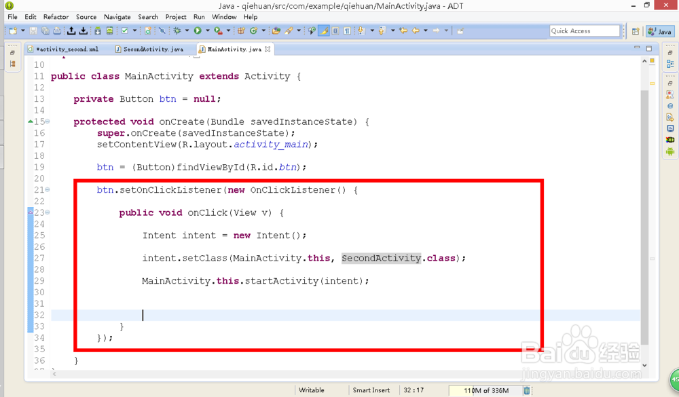The width and height of the screenshot is (679, 397).
Task: Click the New file wizard icon
Action: point(13,31)
